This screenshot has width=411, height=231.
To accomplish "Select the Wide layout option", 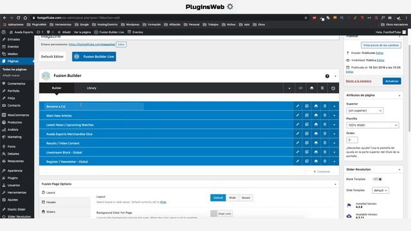I will pos(232,198).
